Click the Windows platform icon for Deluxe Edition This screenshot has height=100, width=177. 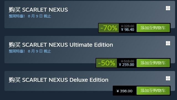[168, 78]
